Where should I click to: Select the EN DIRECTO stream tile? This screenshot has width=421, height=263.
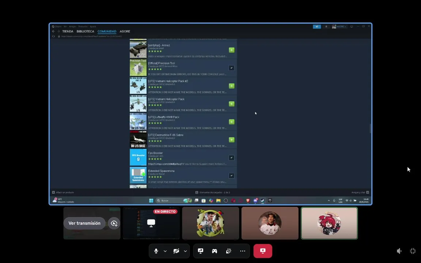pyautogui.click(x=151, y=223)
